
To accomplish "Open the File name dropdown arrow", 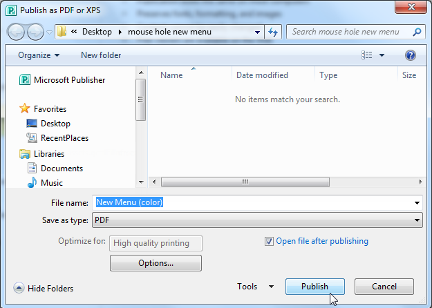I will point(417,203).
